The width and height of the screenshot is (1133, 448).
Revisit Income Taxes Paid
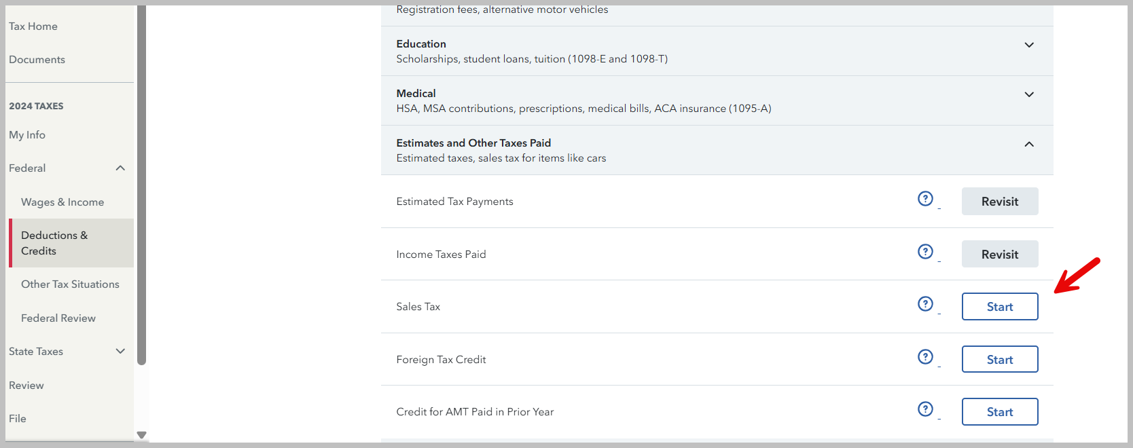(x=1000, y=254)
